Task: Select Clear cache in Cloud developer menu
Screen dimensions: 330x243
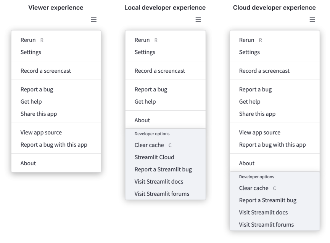Action: 254,188
